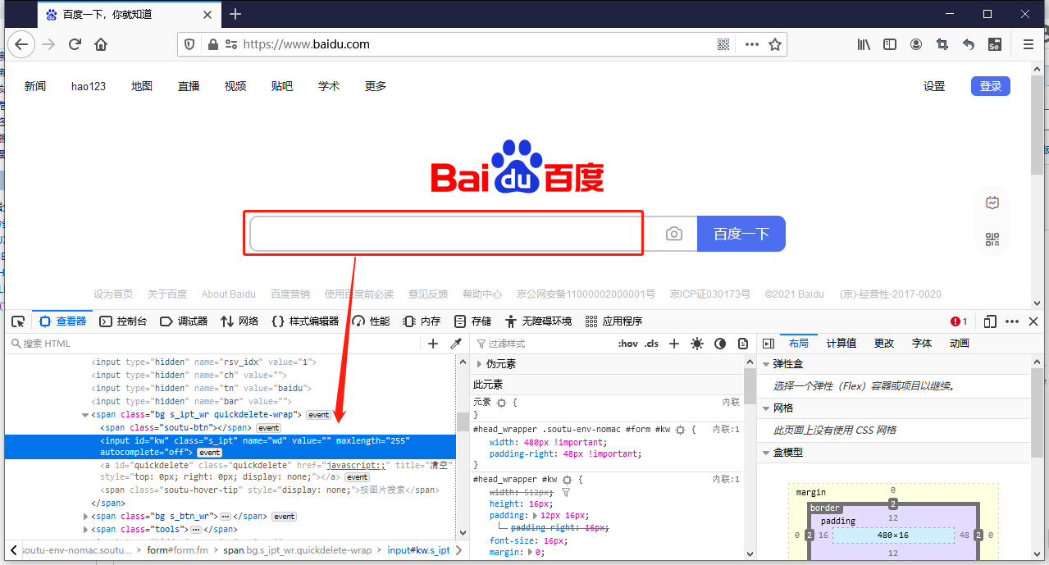The image size is (1049, 565).
Task: Collapse the 网格 section
Action: coord(767,408)
